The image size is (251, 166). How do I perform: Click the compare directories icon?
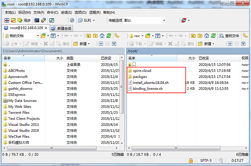(7, 20)
